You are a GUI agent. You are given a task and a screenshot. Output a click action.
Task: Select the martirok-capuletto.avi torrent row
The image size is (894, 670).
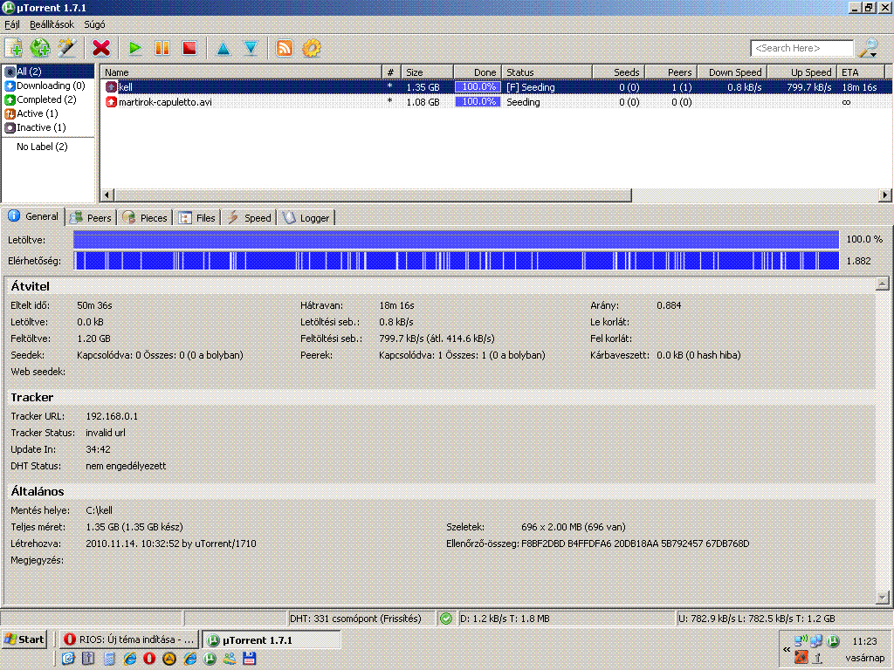click(496, 102)
